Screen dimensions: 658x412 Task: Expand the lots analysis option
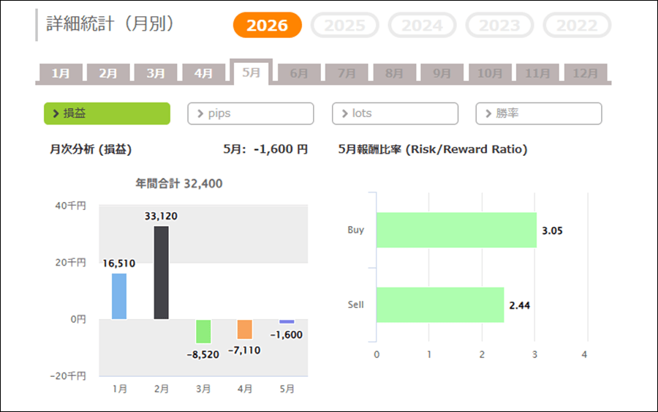(x=395, y=113)
